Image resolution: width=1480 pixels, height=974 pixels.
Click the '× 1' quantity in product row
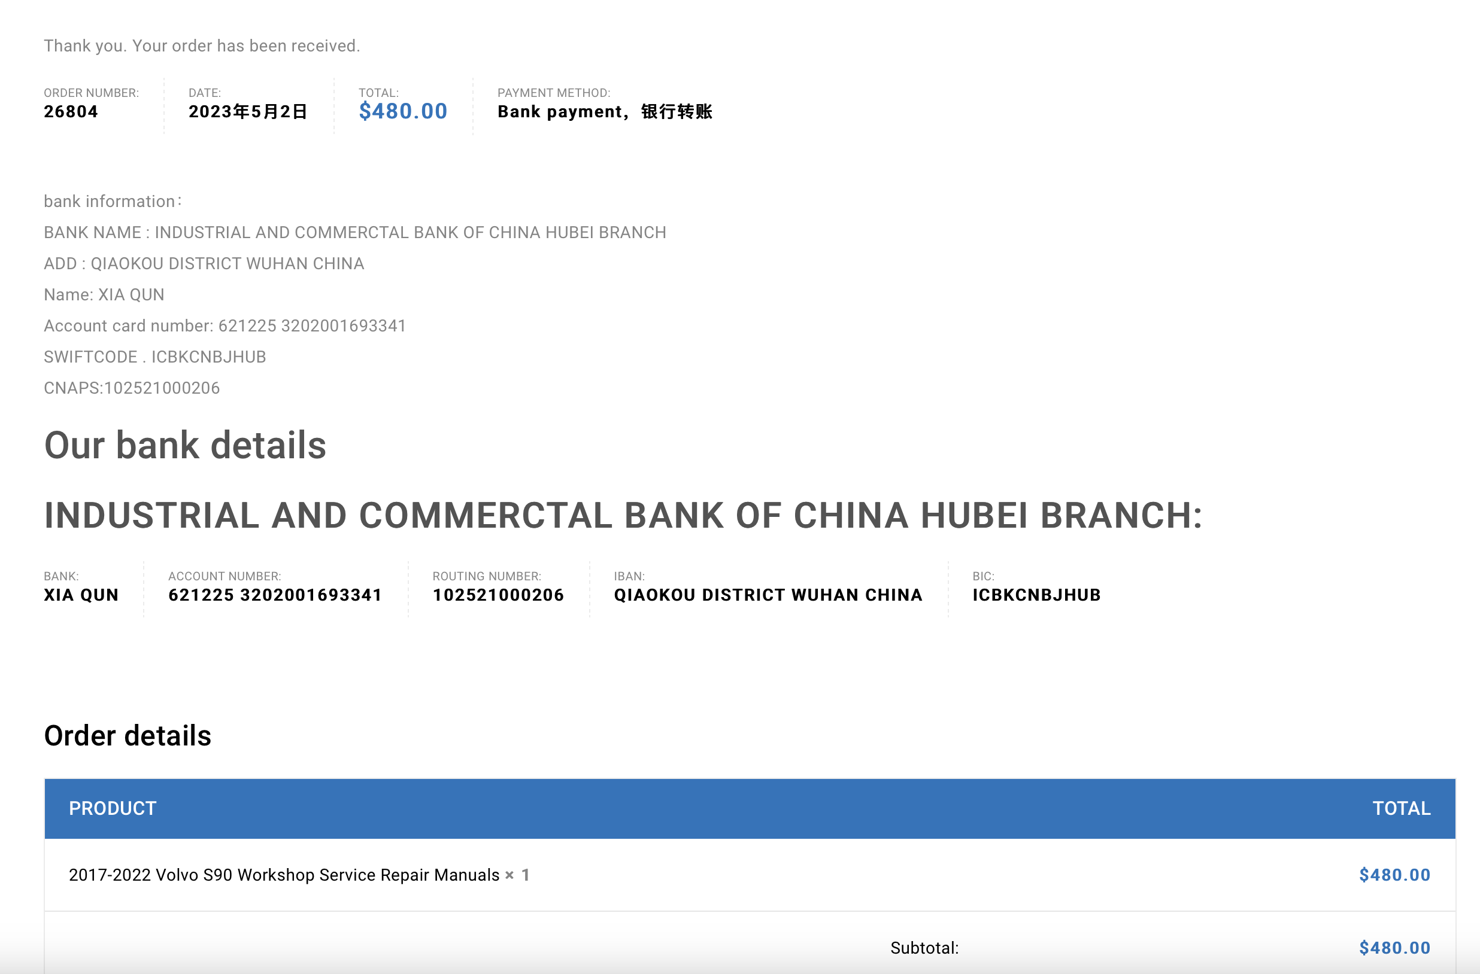coord(517,875)
